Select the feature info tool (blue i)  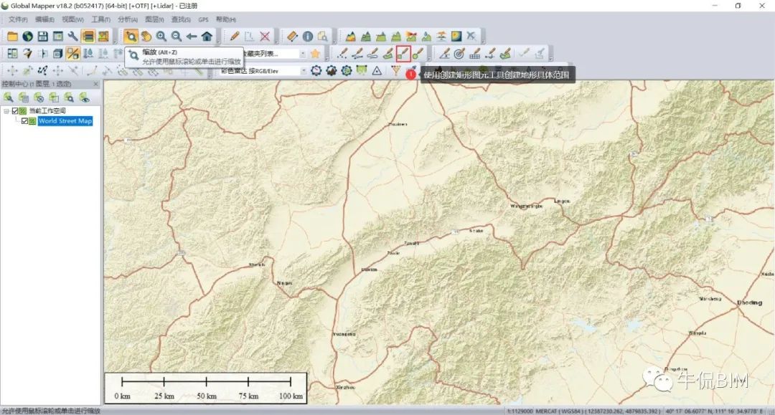click(x=307, y=36)
